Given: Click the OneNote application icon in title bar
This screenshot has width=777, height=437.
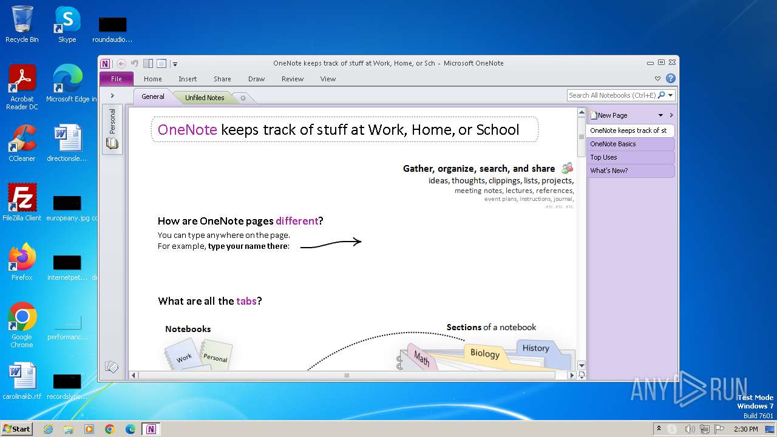Looking at the screenshot, I should tap(106, 63).
